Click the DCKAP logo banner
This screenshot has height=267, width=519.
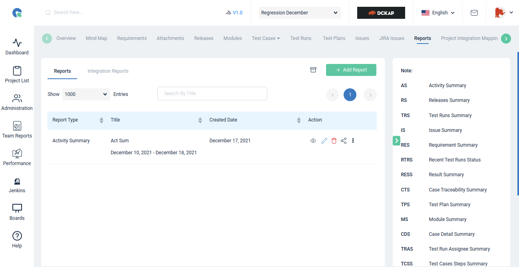tap(381, 13)
